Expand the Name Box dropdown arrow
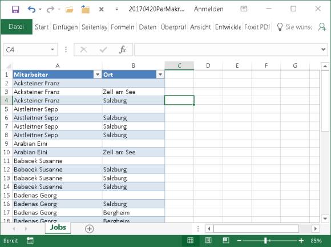331x247 pixels. [x=53, y=50]
